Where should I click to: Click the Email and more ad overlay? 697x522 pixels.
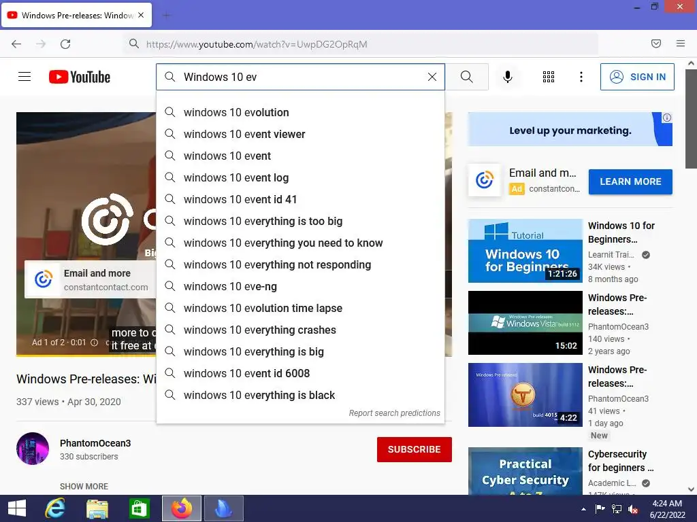[x=91, y=279]
